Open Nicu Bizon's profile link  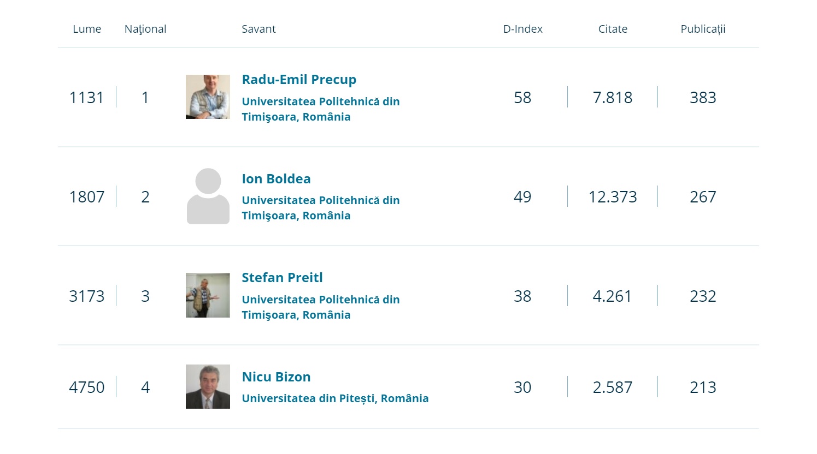coord(276,377)
